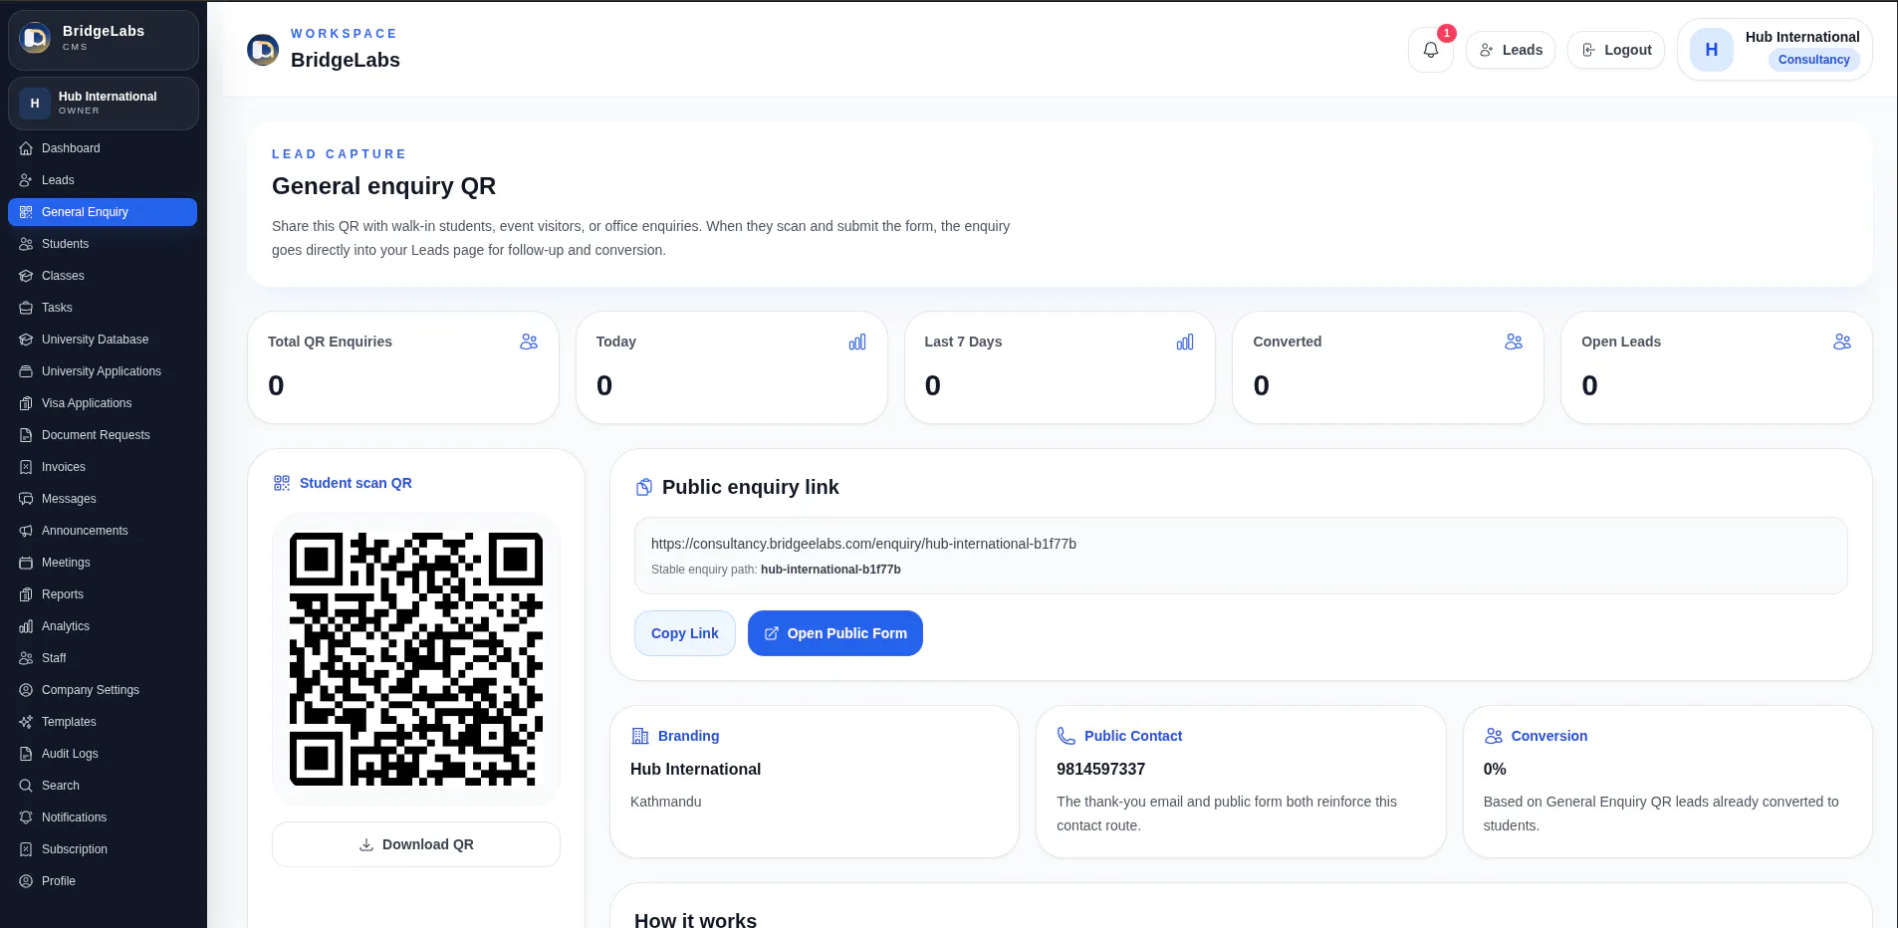Click the Kathmandu text under Branding
1898x928 pixels.
point(666,802)
